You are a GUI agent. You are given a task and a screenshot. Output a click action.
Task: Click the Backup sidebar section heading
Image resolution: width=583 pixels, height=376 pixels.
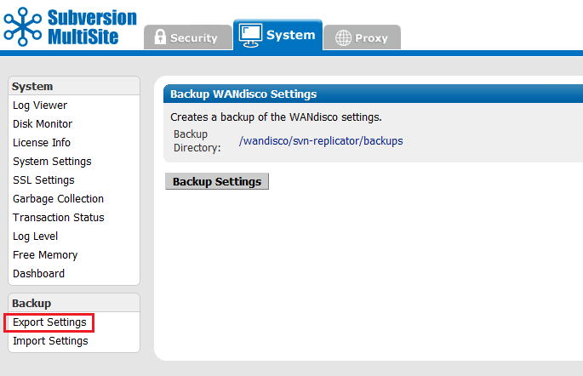pyautogui.click(x=31, y=304)
